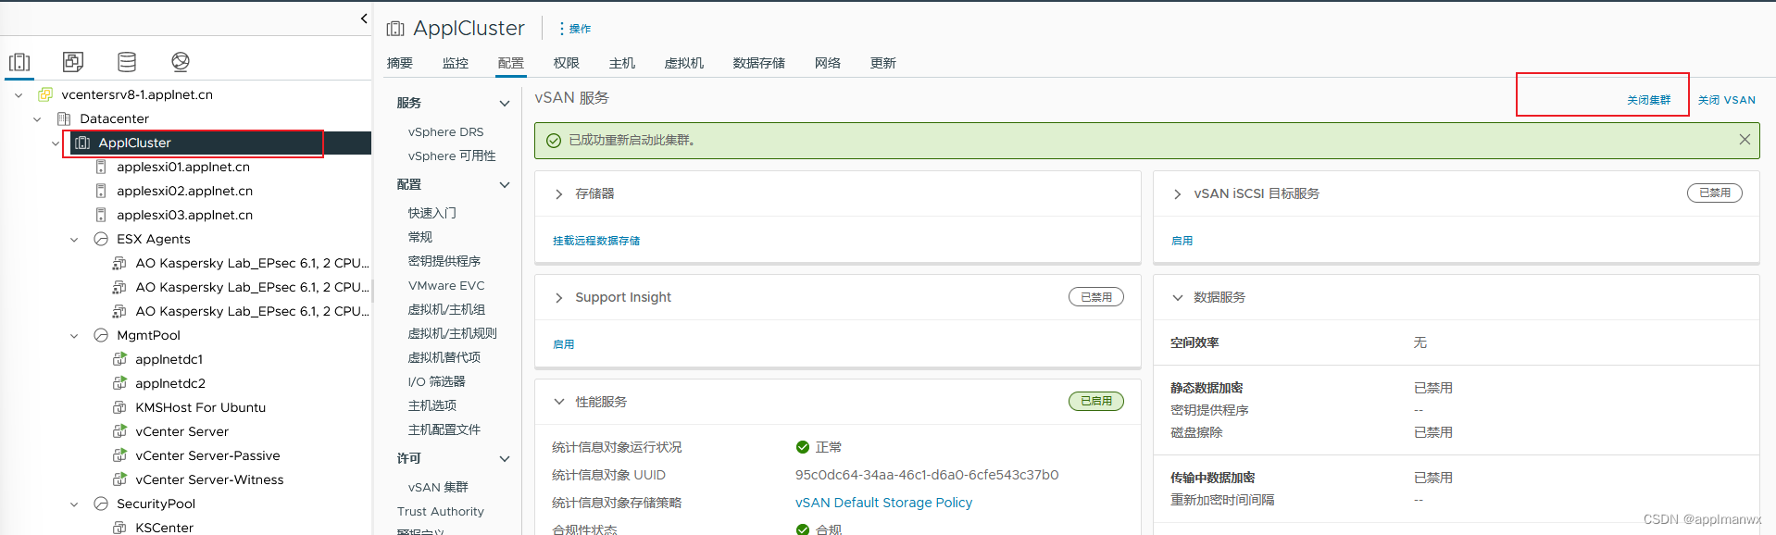Collapse the ApplCluster tree node
This screenshot has width=1776, height=535.
coord(56,143)
